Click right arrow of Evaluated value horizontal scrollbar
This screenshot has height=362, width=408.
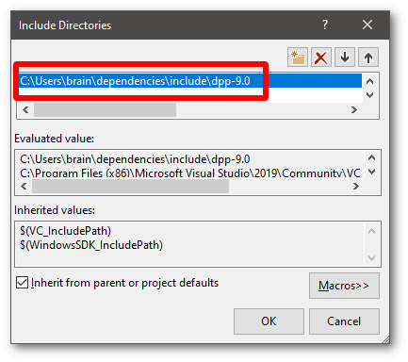pyautogui.click(x=356, y=187)
